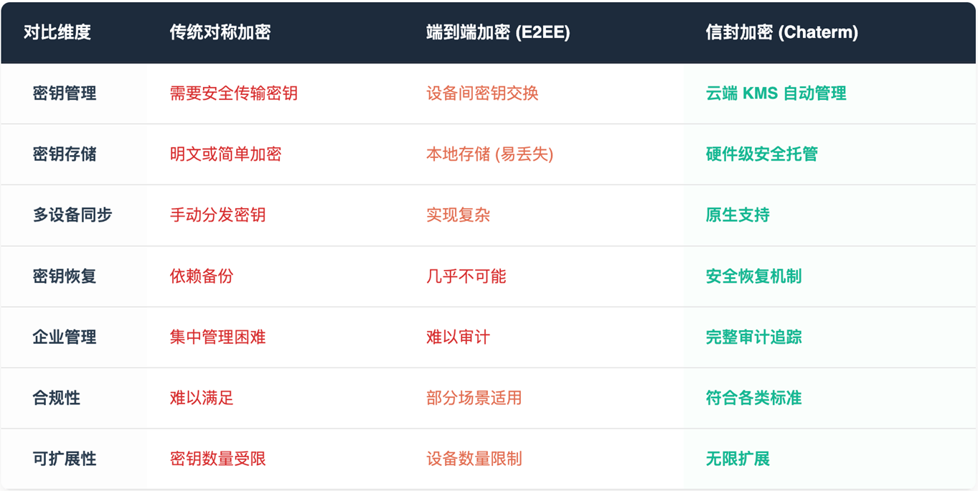Screen dimensions: 978x491
Task: Select the 多设备同步 row label
Action: pos(72,215)
